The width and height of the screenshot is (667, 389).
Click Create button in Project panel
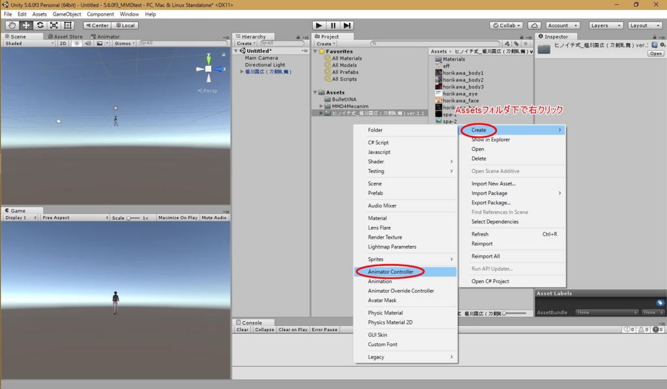pos(326,44)
